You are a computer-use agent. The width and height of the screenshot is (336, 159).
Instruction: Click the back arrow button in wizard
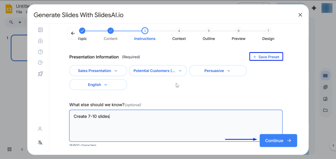click(73, 33)
